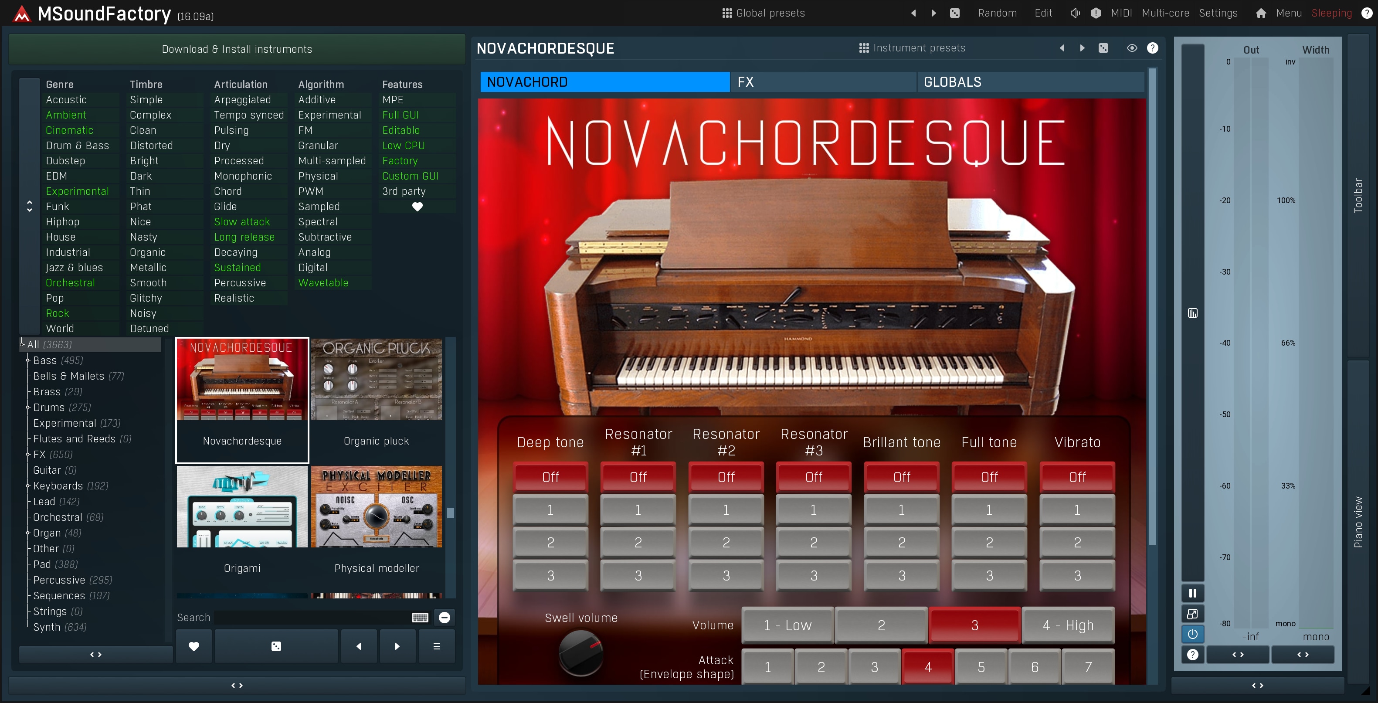The height and width of the screenshot is (703, 1378).
Task: Click the favorite heart button below browser
Action: click(193, 646)
